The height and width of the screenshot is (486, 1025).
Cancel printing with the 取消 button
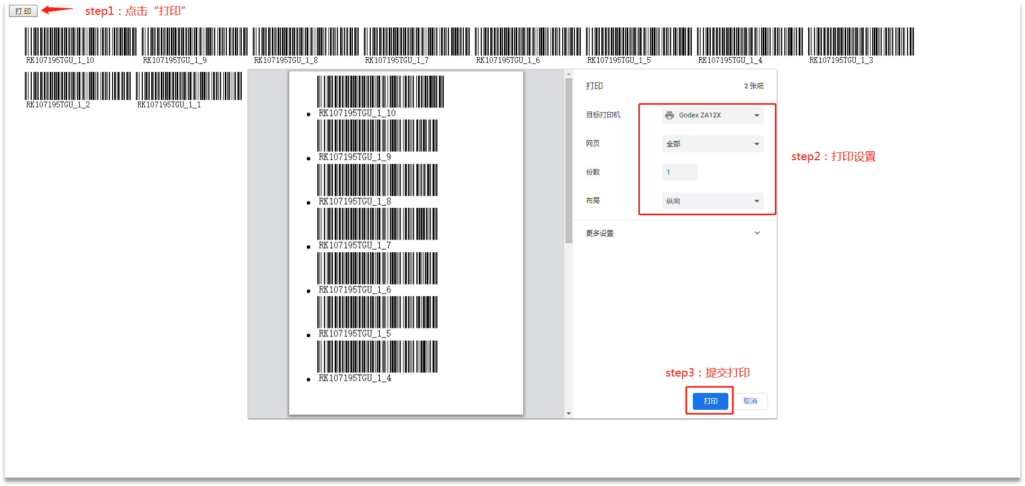tap(750, 401)
